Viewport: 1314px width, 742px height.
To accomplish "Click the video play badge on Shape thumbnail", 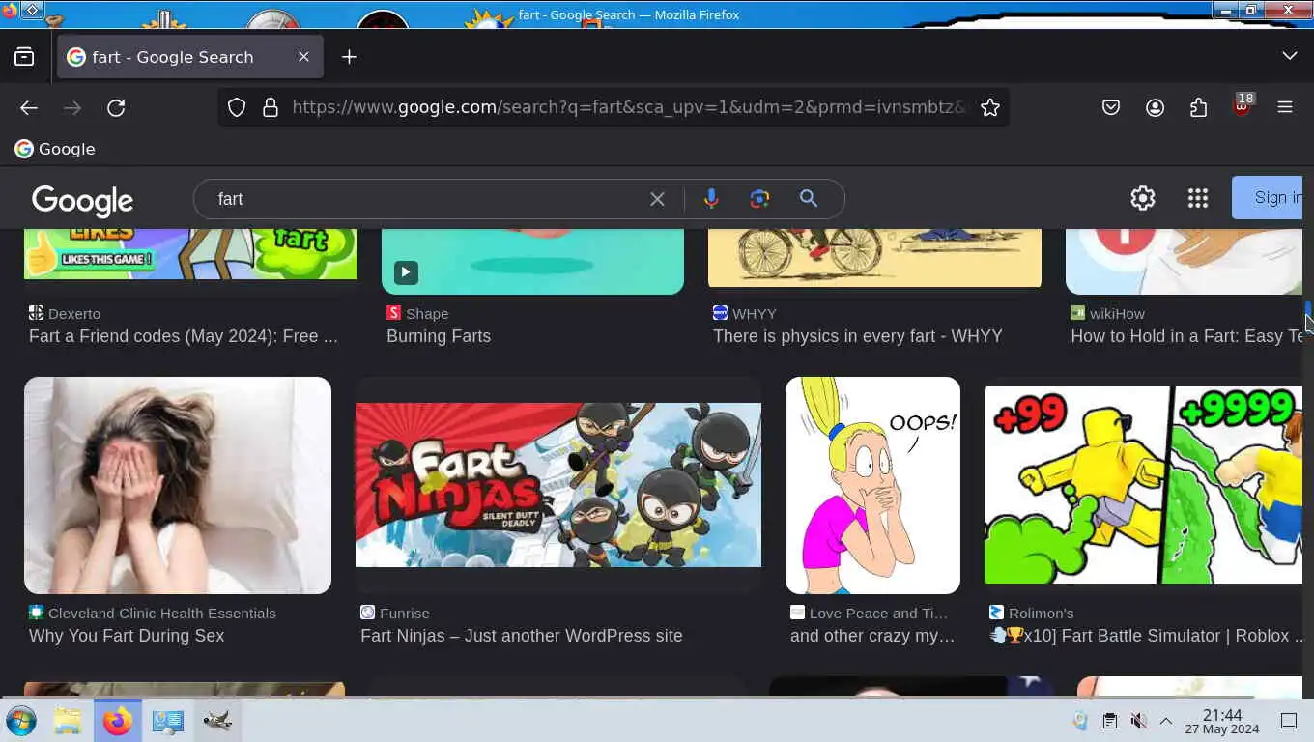I will click(406, 272).
